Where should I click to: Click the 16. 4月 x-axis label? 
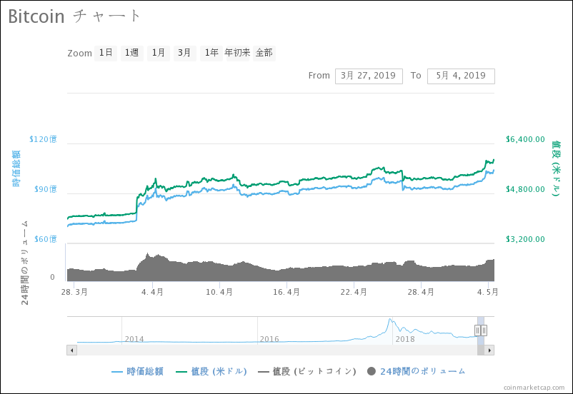coord(286,292)
